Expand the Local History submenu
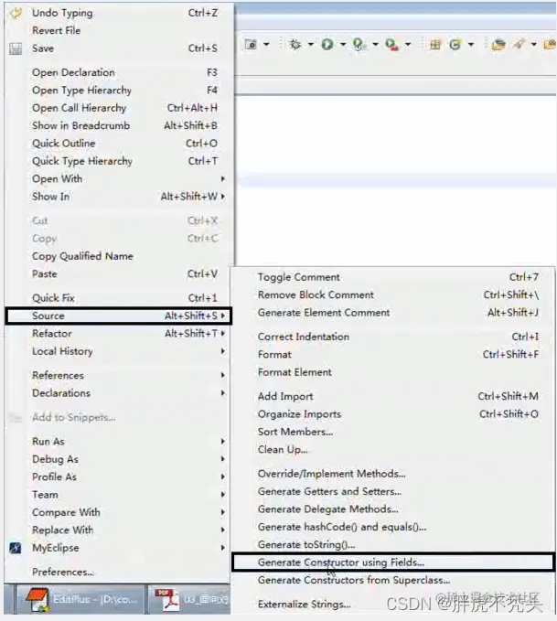Screen dimensions: 557x621 pyautogui.click(x=119, y=351)
